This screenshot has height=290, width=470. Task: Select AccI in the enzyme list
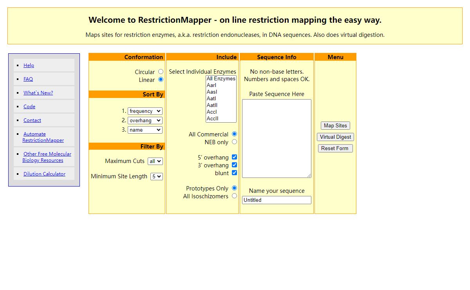tap(221, 112)
